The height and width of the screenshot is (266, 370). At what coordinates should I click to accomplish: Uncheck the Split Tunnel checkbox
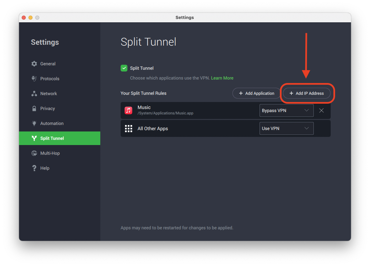tap(124, 68)
